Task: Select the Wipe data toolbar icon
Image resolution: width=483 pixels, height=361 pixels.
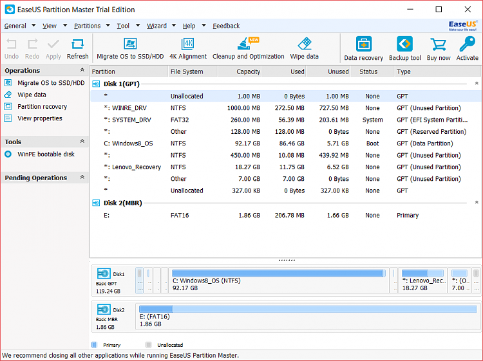Action: (305, 44)
